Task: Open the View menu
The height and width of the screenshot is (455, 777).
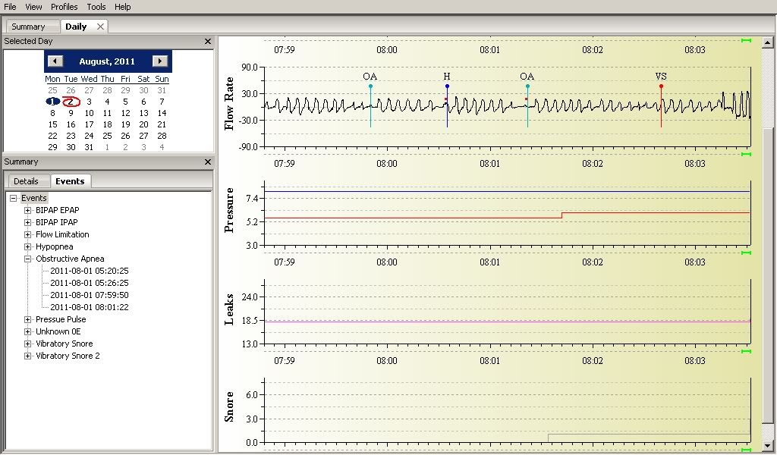Action: [x=33, y=7]
